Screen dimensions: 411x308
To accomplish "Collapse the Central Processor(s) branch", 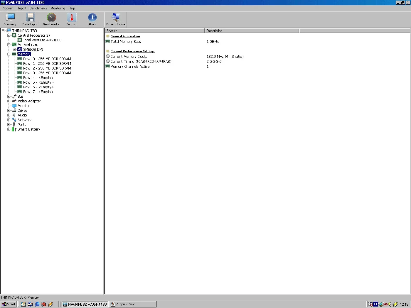I will [x=9, y=35].
